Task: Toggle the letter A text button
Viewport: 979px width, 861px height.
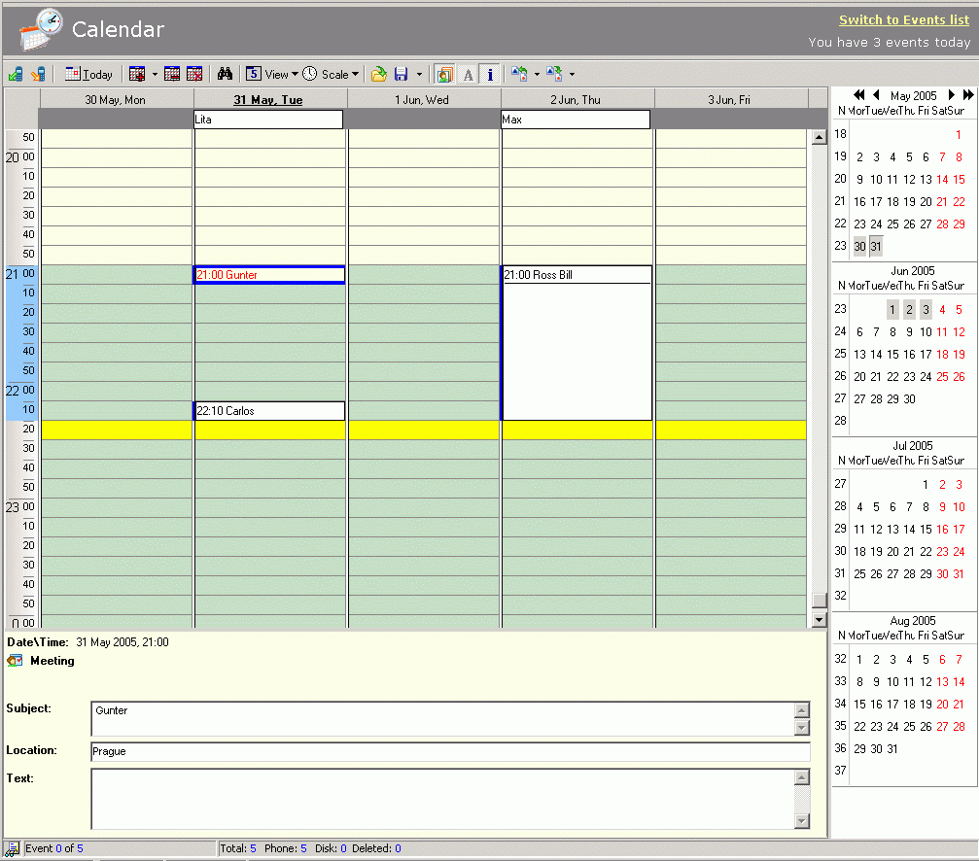Action: click(x=468, y=74)
